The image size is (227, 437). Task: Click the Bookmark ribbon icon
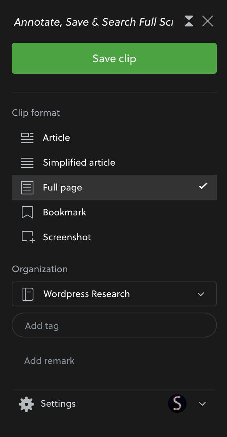(27, 212)
